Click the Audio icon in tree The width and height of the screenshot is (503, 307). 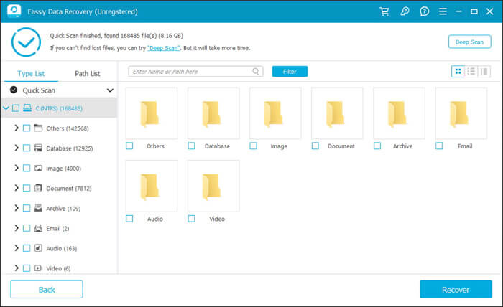click(x=38, y=248)
